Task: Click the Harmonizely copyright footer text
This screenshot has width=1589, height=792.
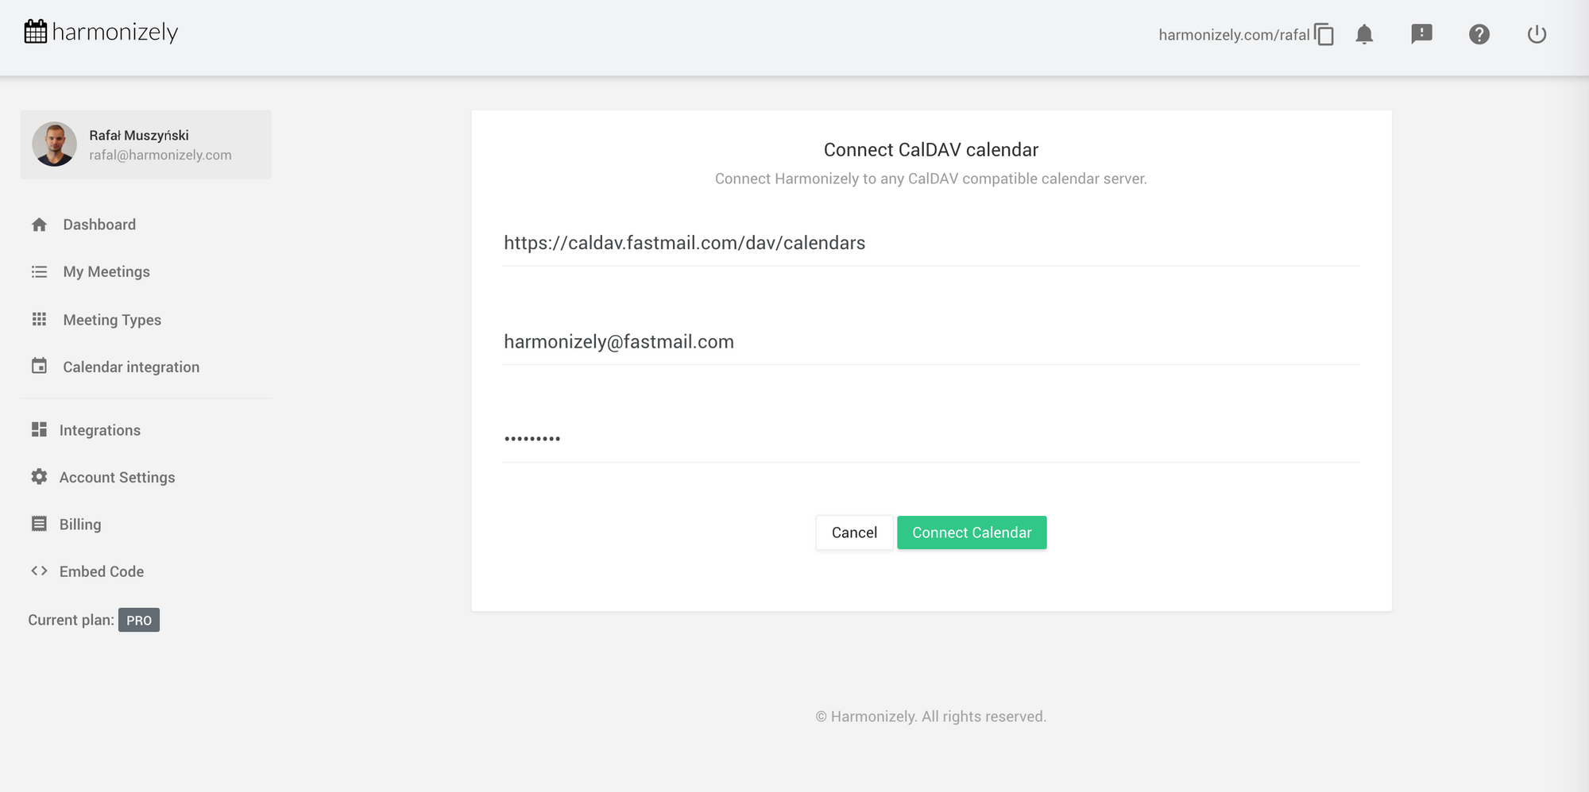Action: (x=931, y=717)
